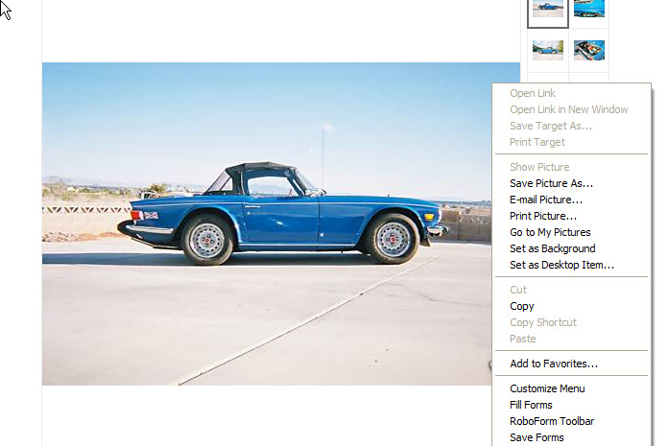
Task: Click "Save Picture As..." in context menu
Action: [551, 183]
